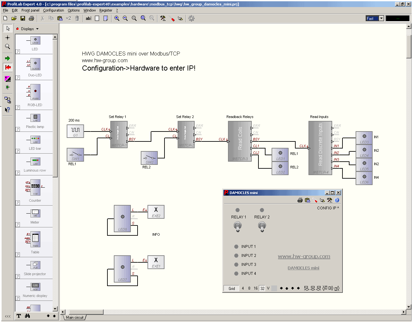Open the Register menu
This screenshot has height=322, width=413.
point(106,10)
